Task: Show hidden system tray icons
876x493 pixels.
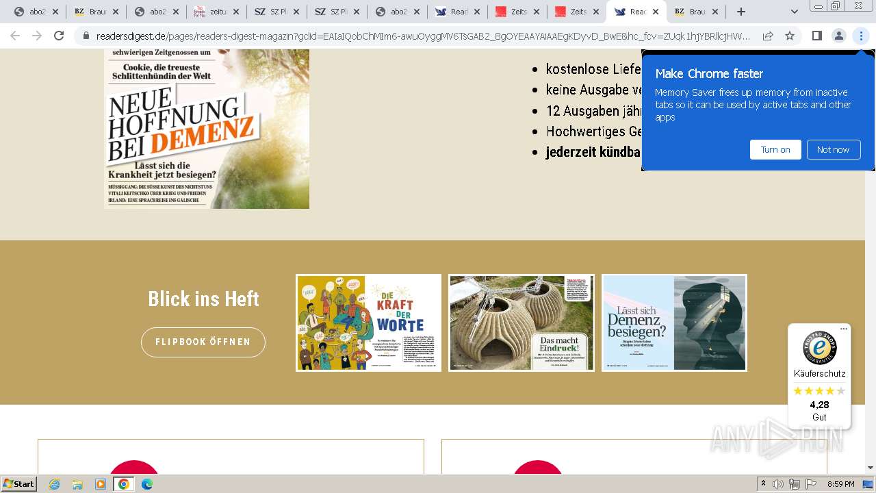Action: coord(764,484)
